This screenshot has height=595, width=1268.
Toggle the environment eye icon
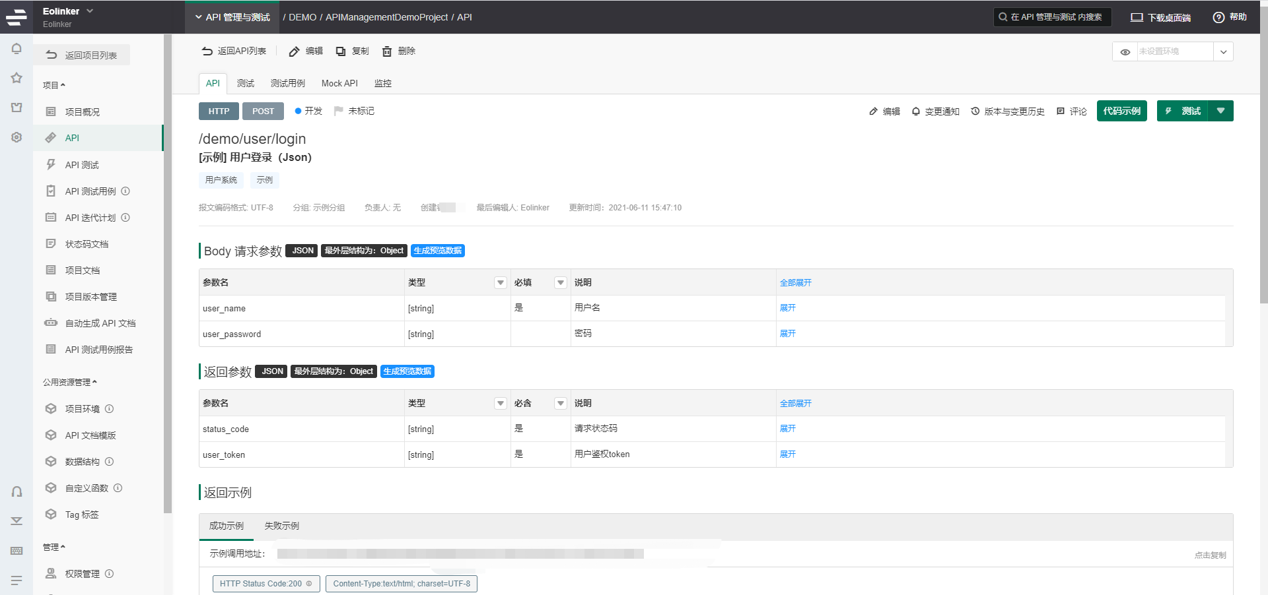(1125, 51)
